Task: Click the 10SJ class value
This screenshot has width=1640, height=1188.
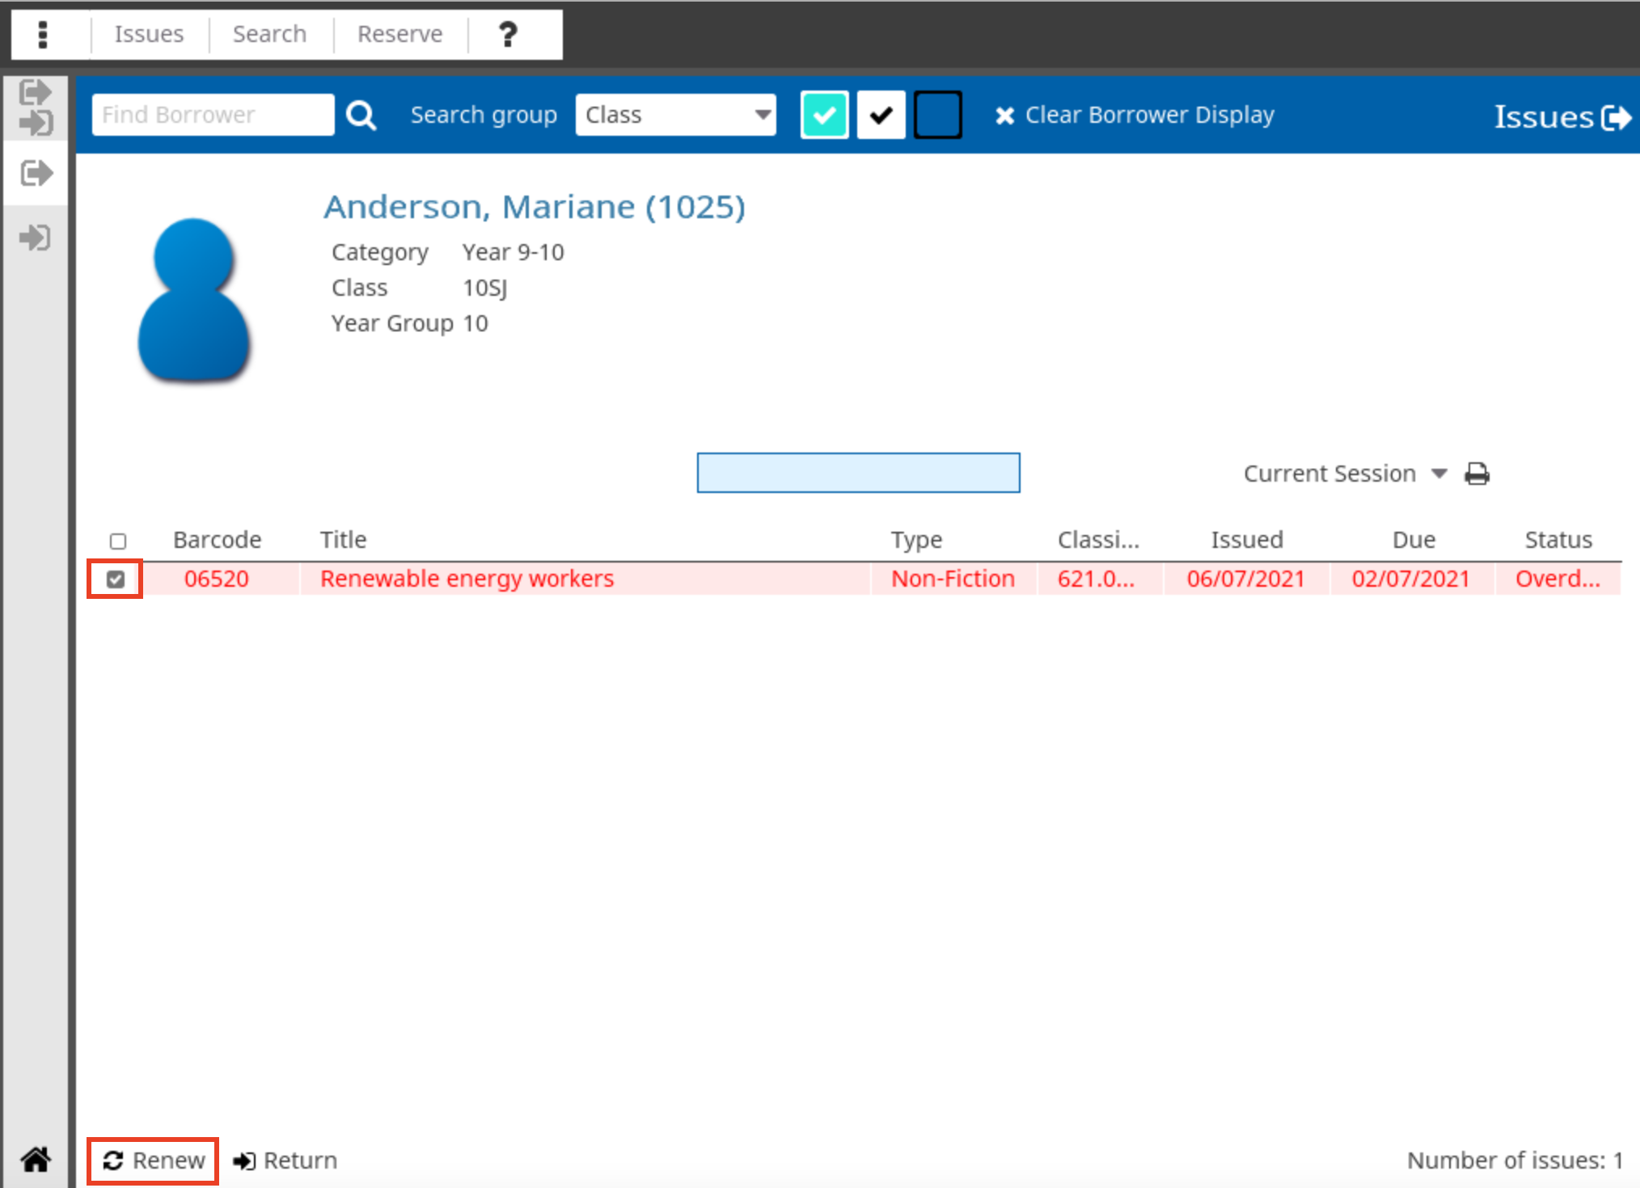Action: (x=484, y=288)
